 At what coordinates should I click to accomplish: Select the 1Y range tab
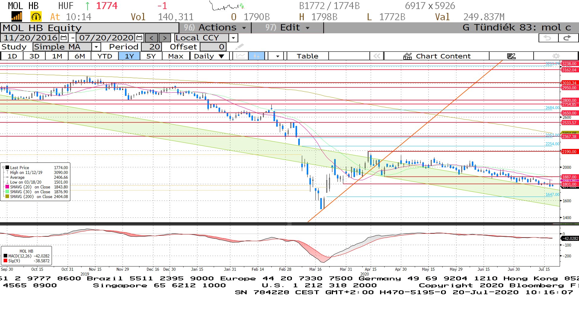(129, 56)
